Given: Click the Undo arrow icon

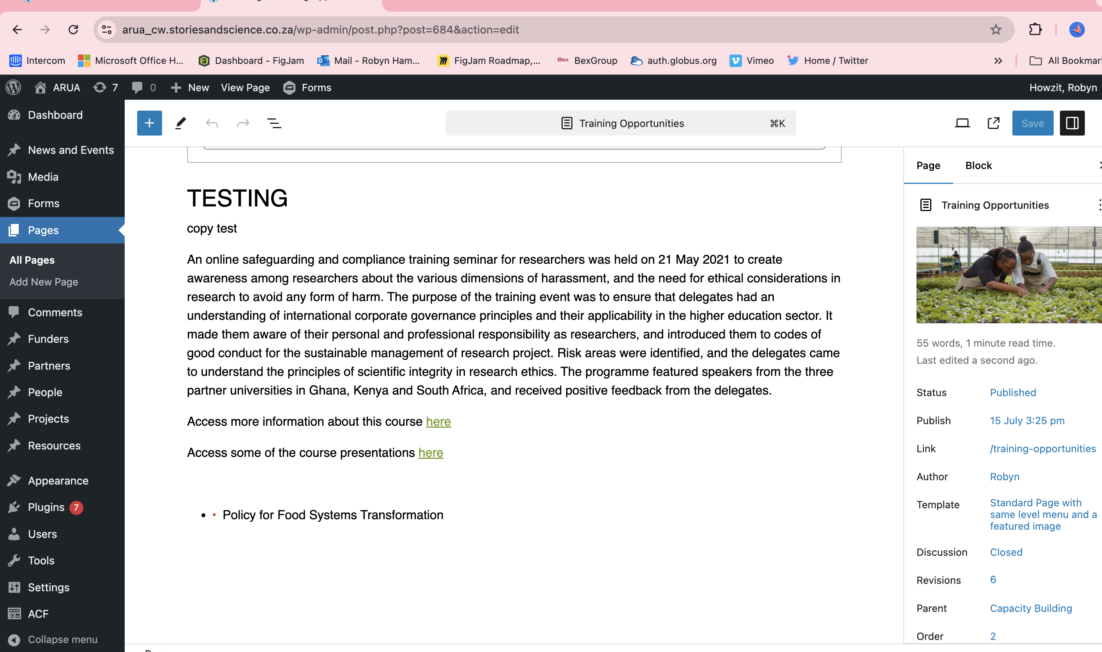Looking at the screenshot, I should click(x=212, y=123).
